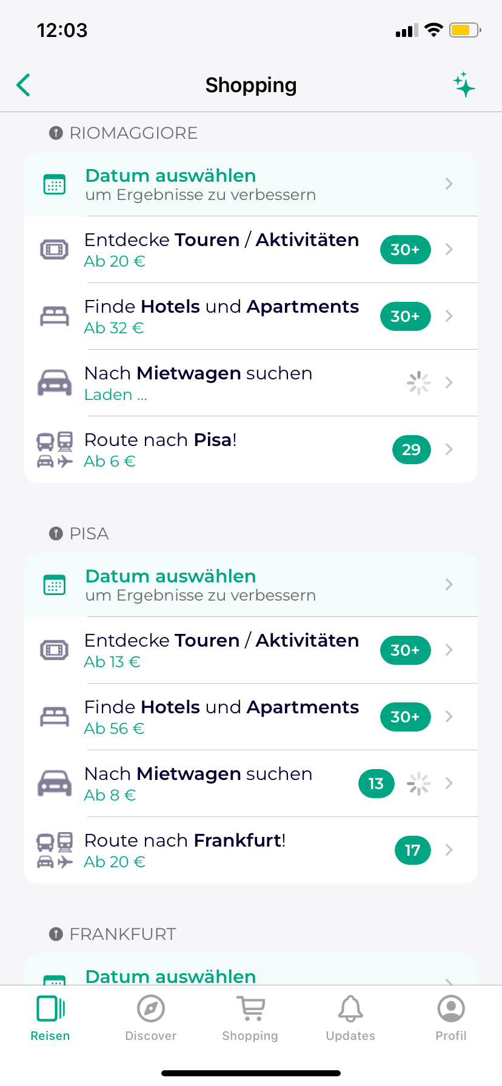Tap transport modes icon for Route nach Frankfurt
The image size is (502, 1086).
coord(55,850)
